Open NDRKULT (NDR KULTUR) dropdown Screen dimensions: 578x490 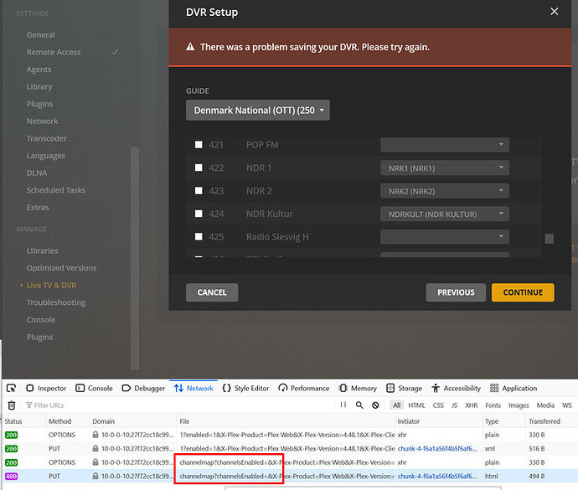(x=445, y=214)
